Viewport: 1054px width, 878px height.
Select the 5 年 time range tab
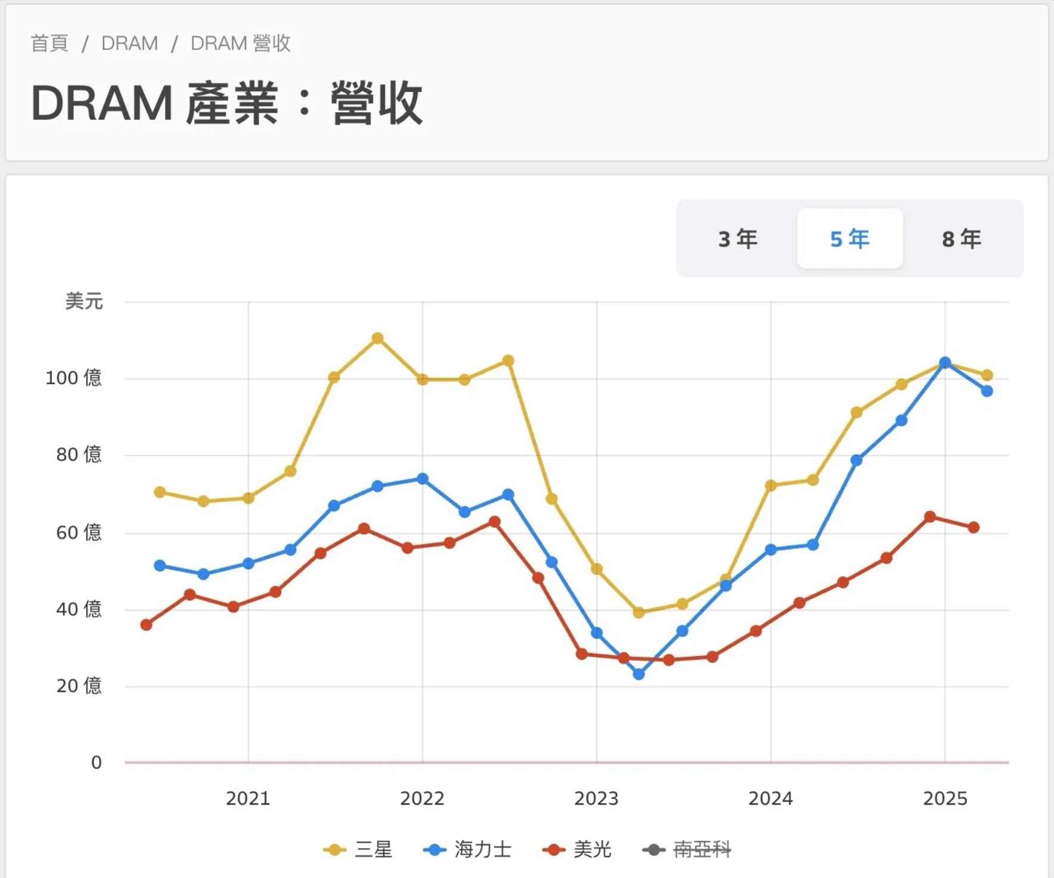tap(850, 239)
